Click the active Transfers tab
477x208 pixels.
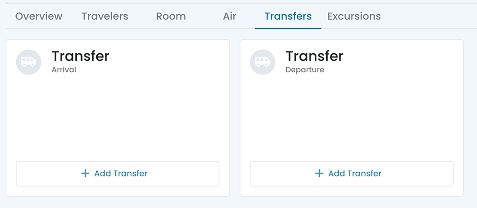(288, 16)
